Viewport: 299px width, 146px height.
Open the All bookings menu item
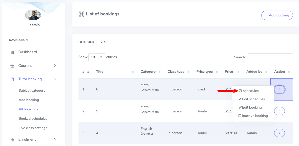click(x=28, y=109)
